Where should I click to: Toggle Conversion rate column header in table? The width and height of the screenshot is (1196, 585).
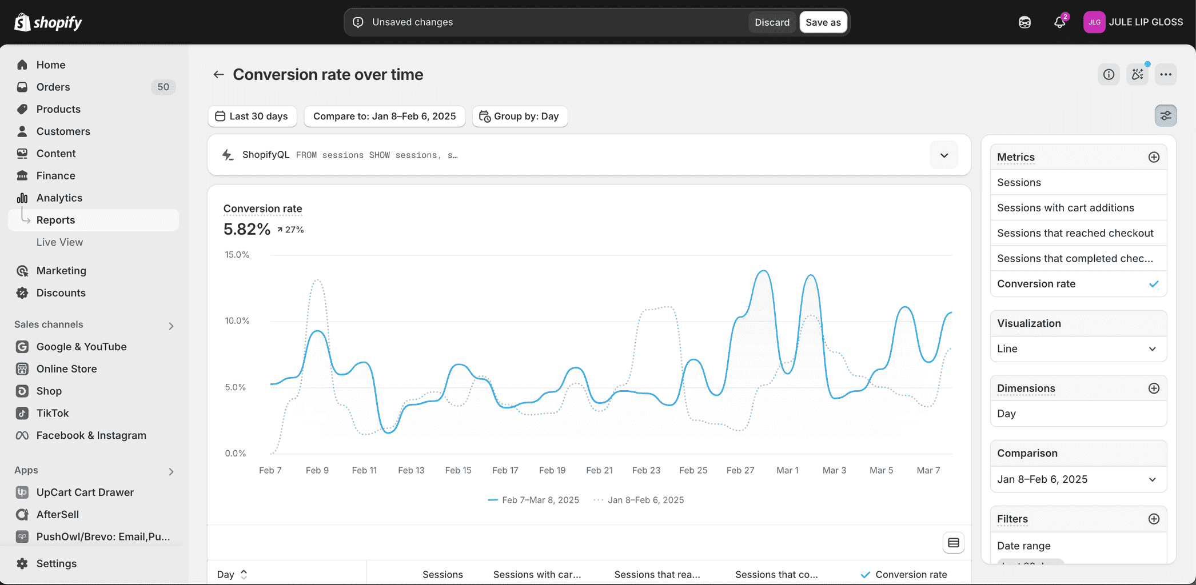tap(903, 574)
